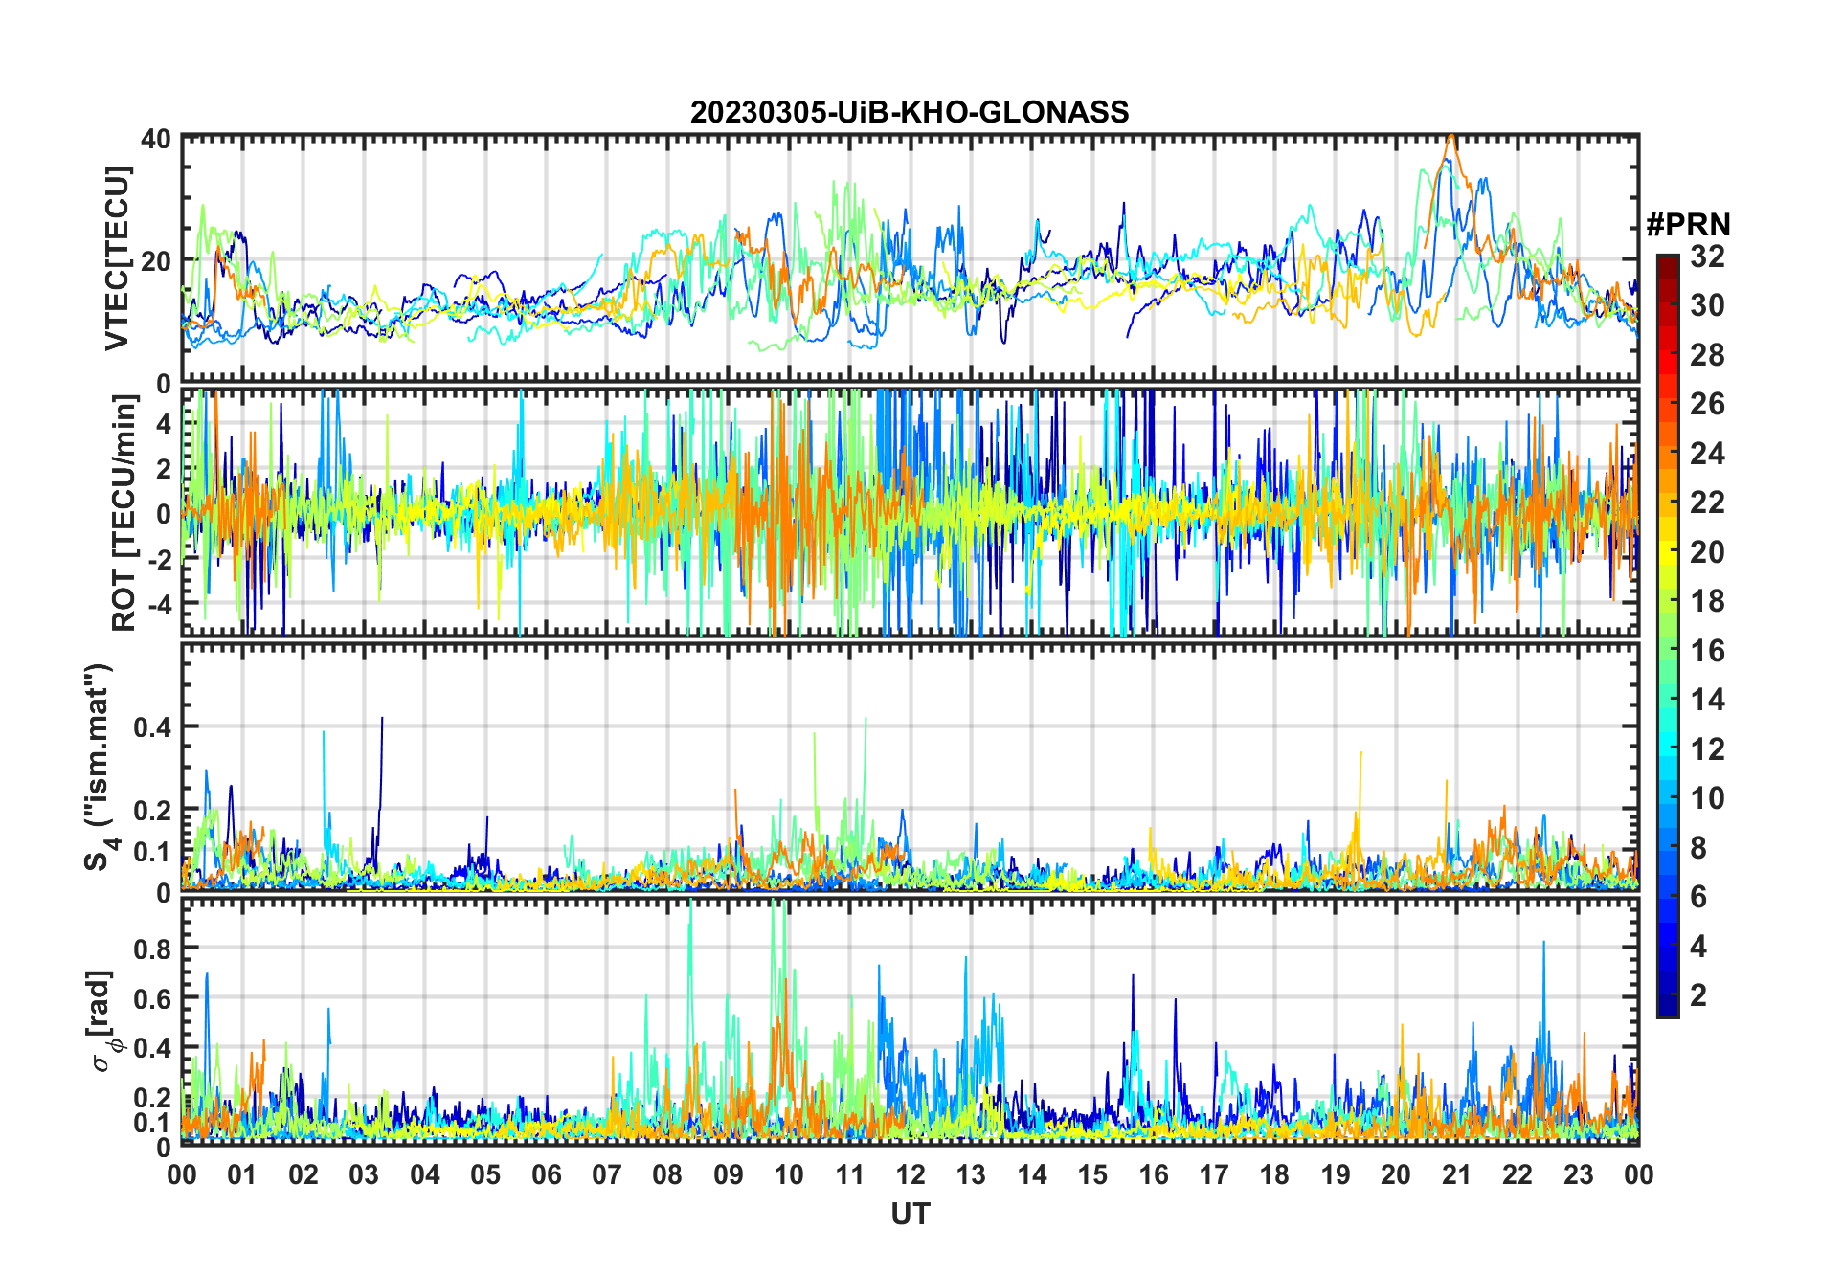Click the "28" colorbar tick label

point(1707,355)
